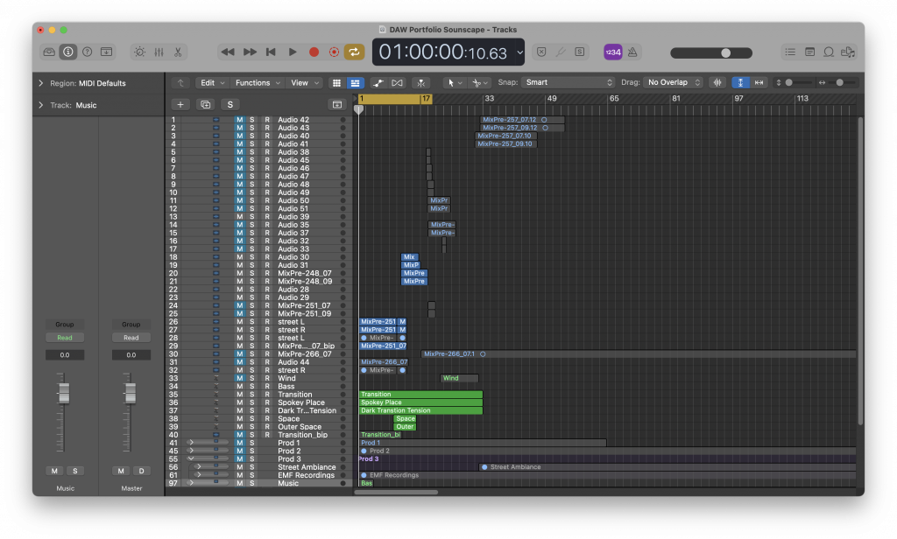Adjust the horizontal zoom slider
Viewport: 897px width, 539px height.
click(843, 83)
